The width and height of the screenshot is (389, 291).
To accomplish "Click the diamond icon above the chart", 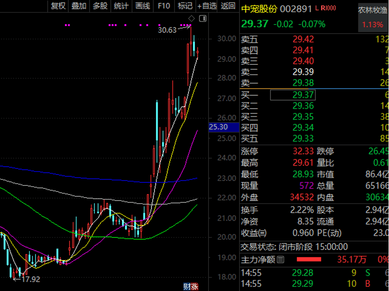I will [191, 19].
